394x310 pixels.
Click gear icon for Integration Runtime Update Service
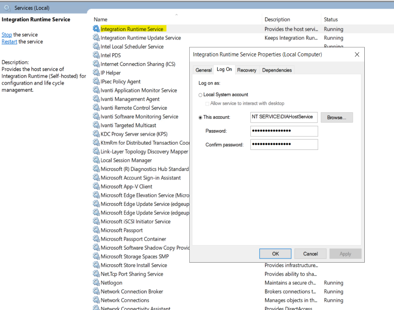[96, 37]
